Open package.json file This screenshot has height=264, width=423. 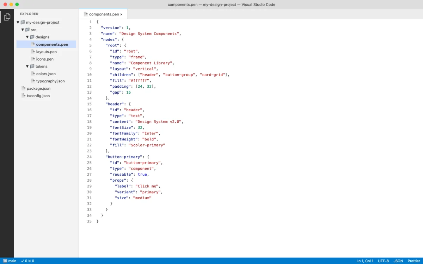pos(46,88)
